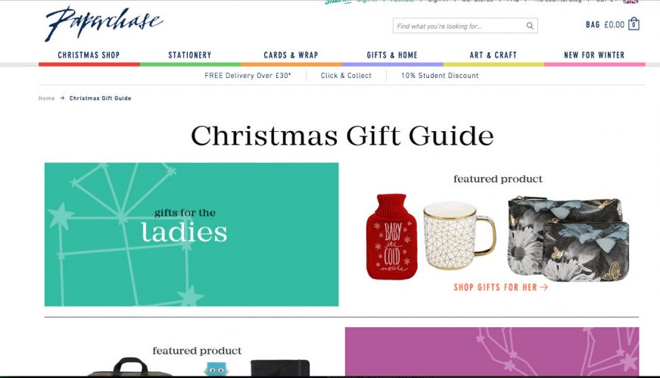Open the Cards & Wrap menu
The image size is (660, 378).
point(291,55)
